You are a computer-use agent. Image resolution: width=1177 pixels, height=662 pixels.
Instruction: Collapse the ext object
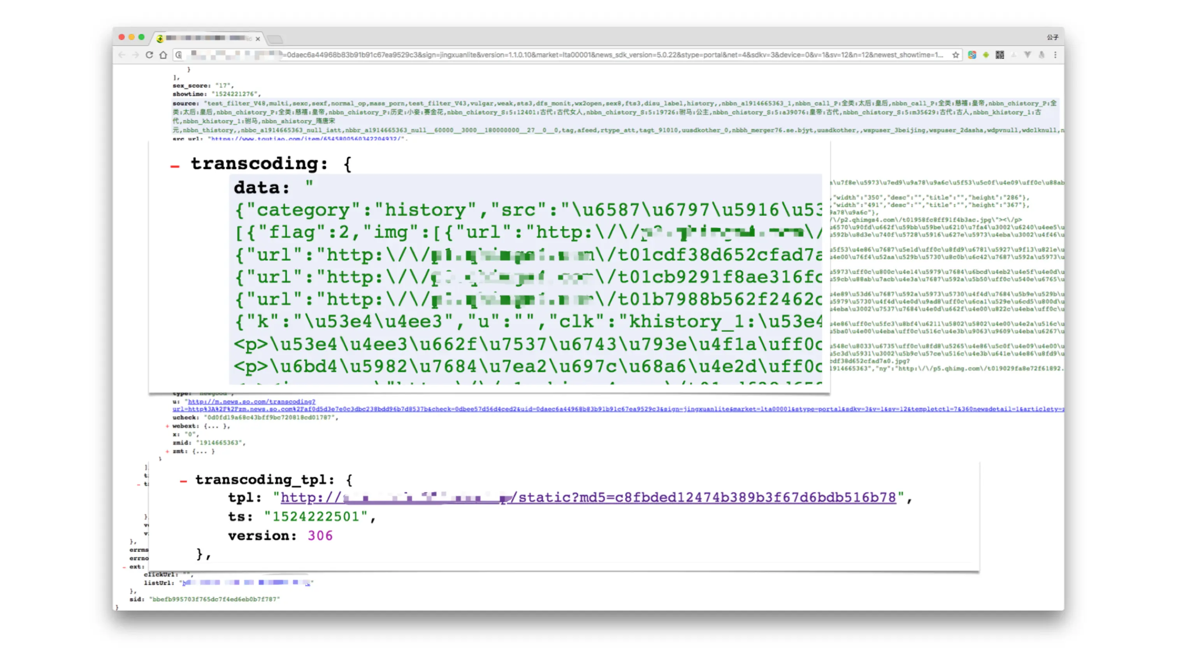point(124,567)
